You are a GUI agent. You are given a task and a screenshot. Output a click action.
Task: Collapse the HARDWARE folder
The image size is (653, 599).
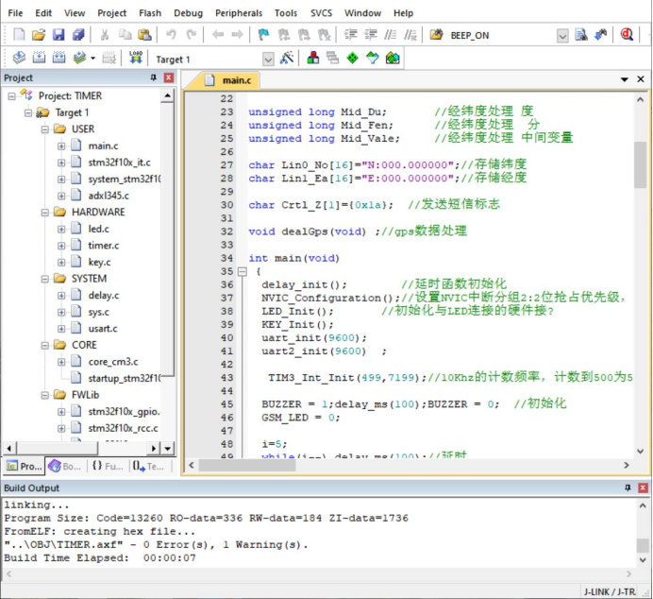(45, 213)
